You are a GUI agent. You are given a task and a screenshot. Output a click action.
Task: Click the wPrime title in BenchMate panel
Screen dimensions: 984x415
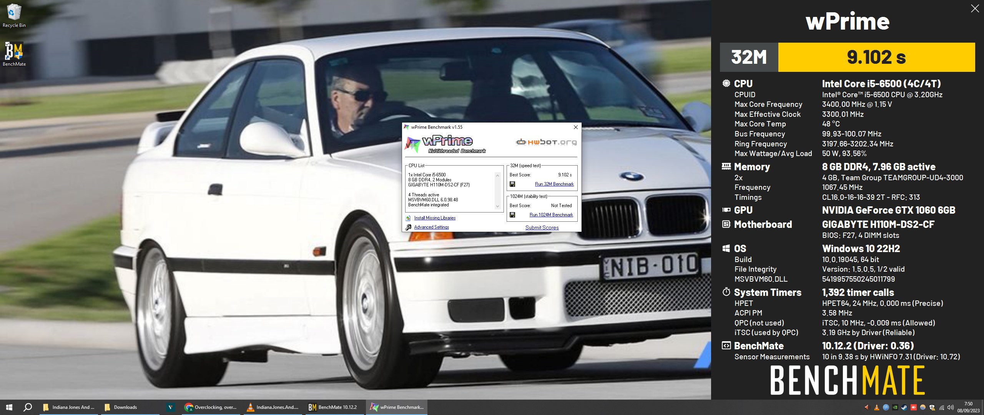coord(847,21)
